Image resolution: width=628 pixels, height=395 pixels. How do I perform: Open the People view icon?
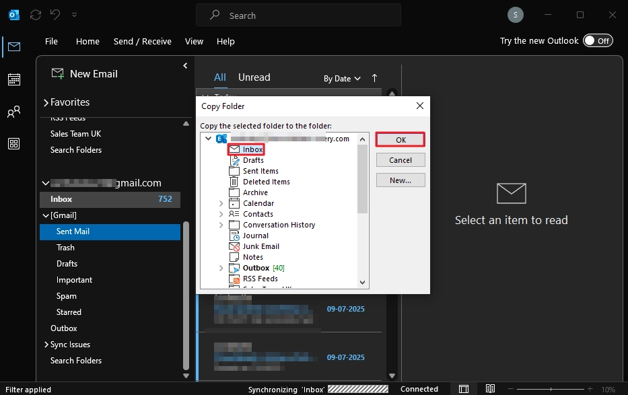coord(13,112)
